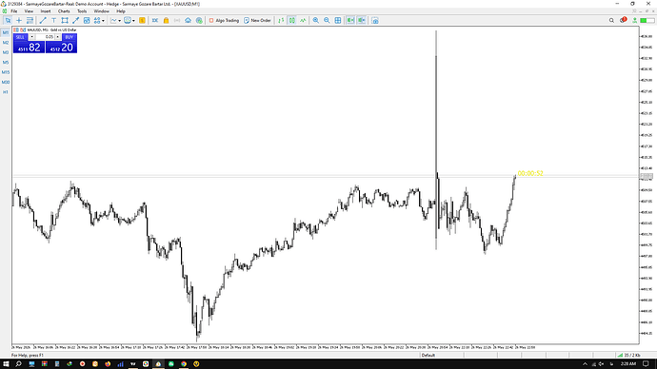The height and width of the screenshot is (369, 657).
Task: Click the yellow dollar-sign toolbar icon
Action: click(x=142, y=20)
